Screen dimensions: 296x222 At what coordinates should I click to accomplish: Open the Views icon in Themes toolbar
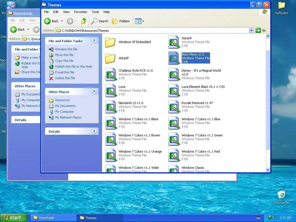click(138, 21)
